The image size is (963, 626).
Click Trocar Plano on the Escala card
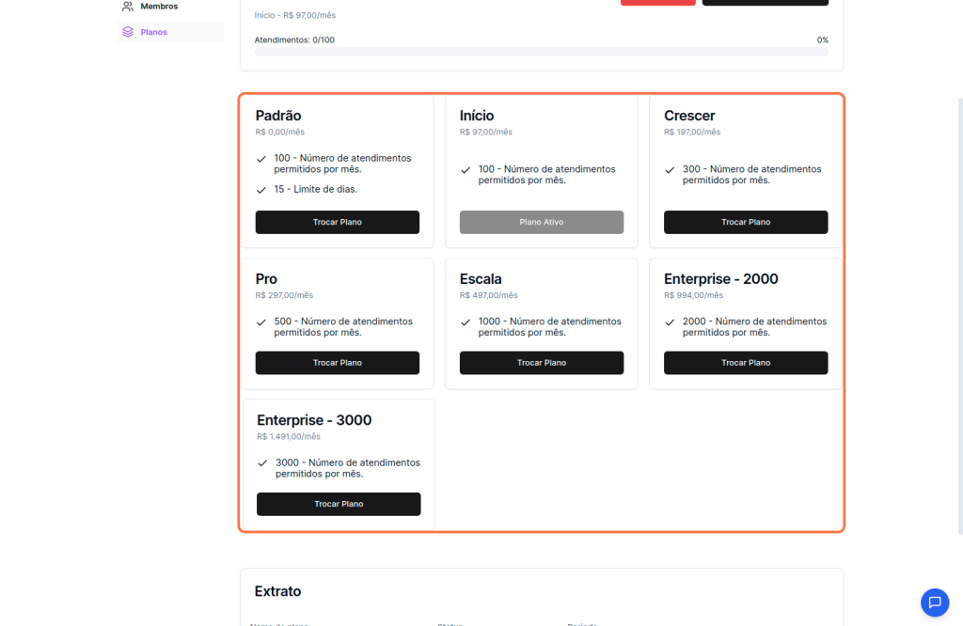(542, 363)
